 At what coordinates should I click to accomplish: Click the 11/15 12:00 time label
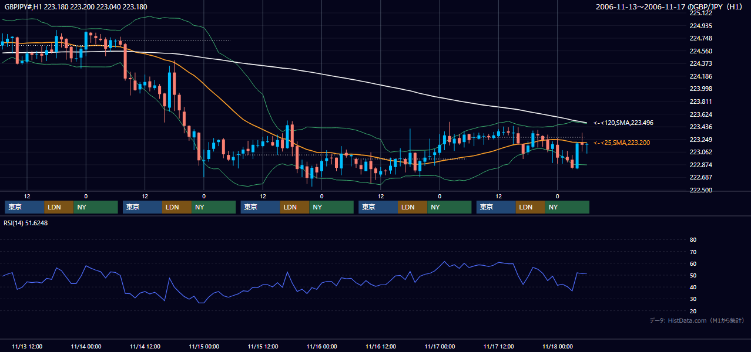(263, 346)
